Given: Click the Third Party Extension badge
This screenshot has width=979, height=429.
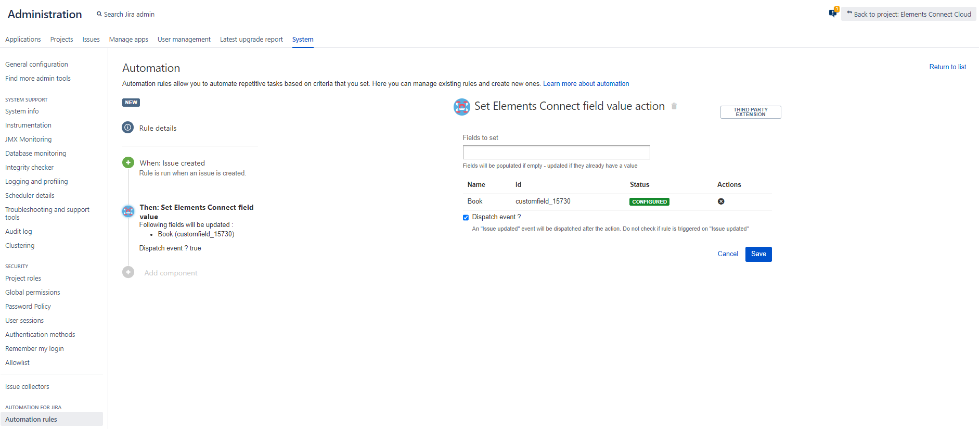Looking at the screenshot, I should coord(750,112).
